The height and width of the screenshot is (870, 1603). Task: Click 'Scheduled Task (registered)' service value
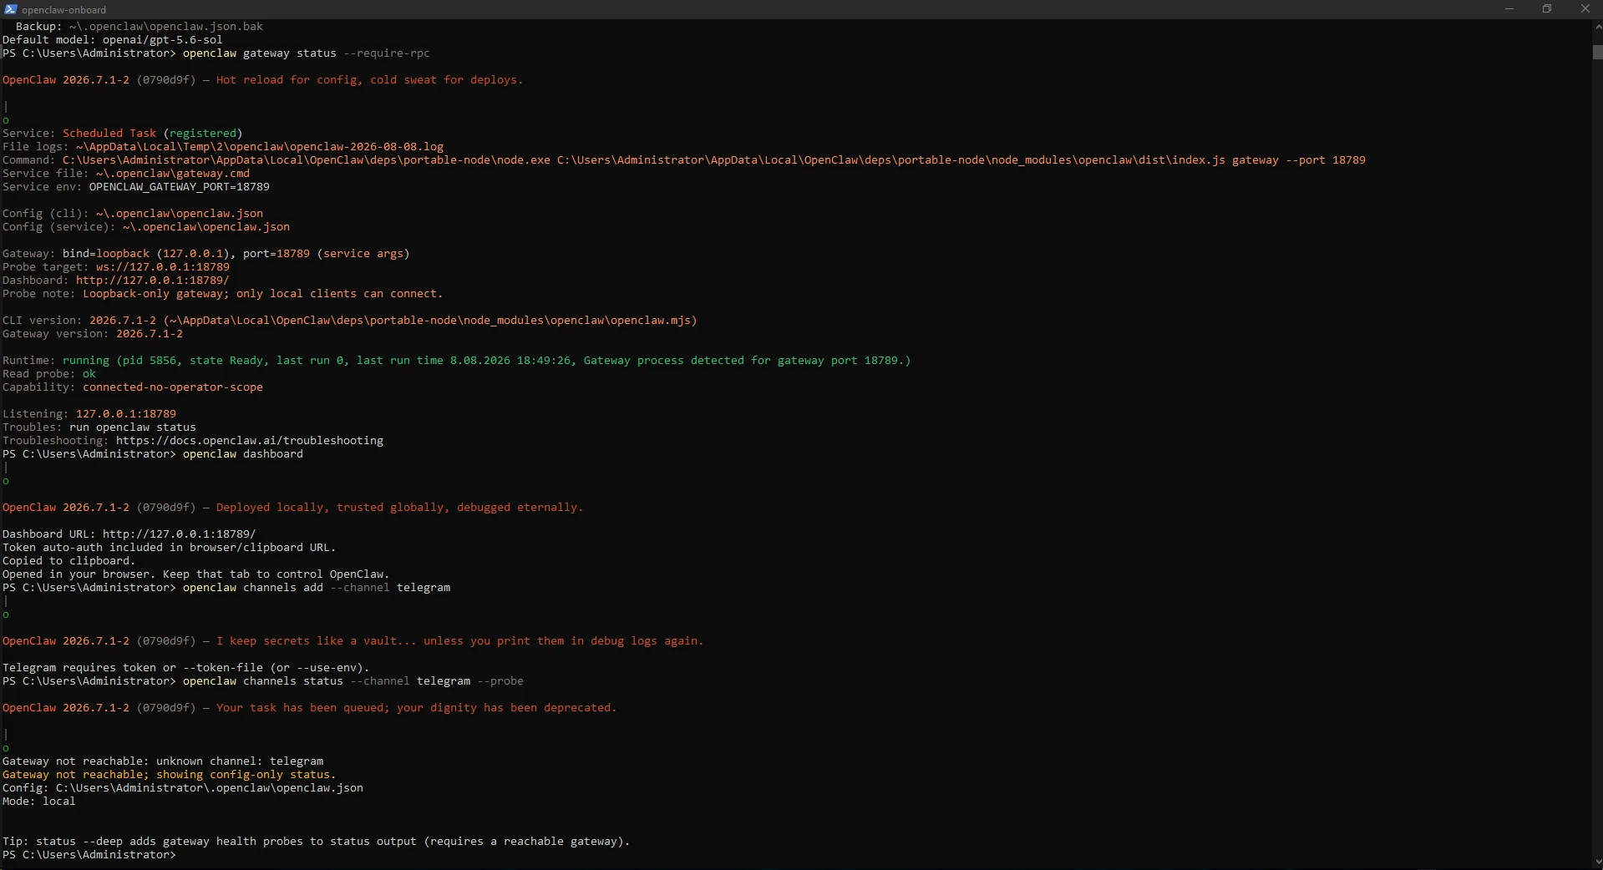coord(153,134)
